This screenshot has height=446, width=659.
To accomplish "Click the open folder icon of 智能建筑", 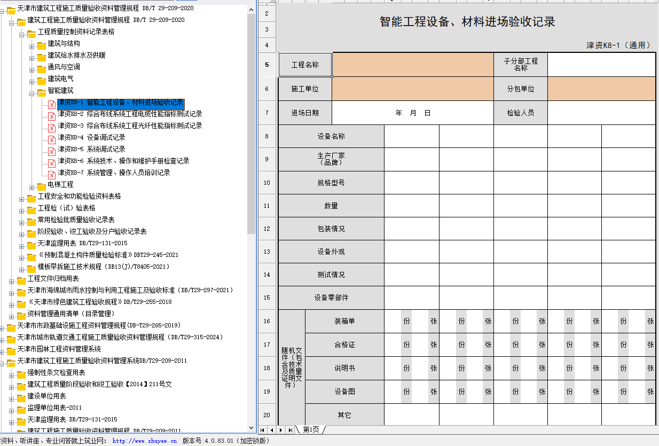I will coord(41,92).
